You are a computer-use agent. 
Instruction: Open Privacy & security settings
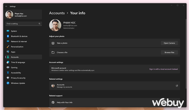pos(24,78)
